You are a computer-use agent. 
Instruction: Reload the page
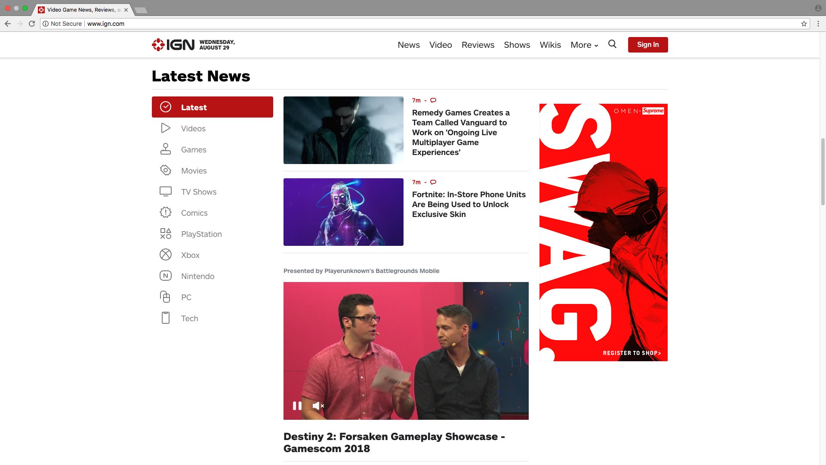tap(32, 24)
